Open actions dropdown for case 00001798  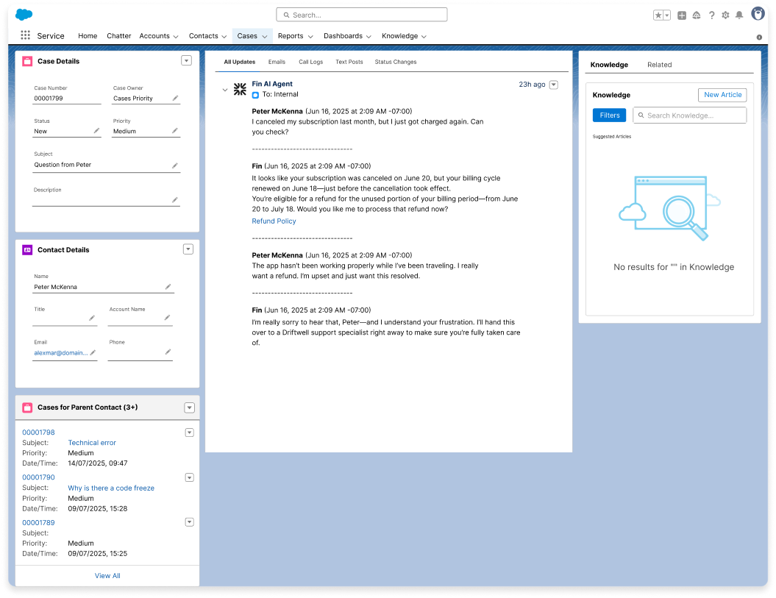point(189,433)
